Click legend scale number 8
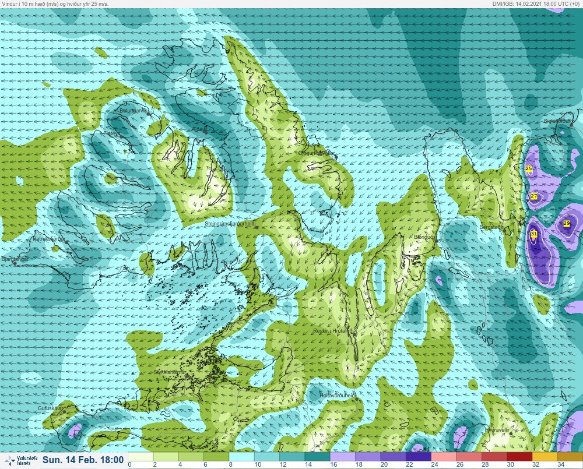Viewport: 583px width, 469px height. [x=230, y=464]
